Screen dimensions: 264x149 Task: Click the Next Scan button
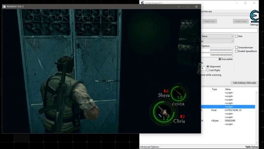[210, 21]
